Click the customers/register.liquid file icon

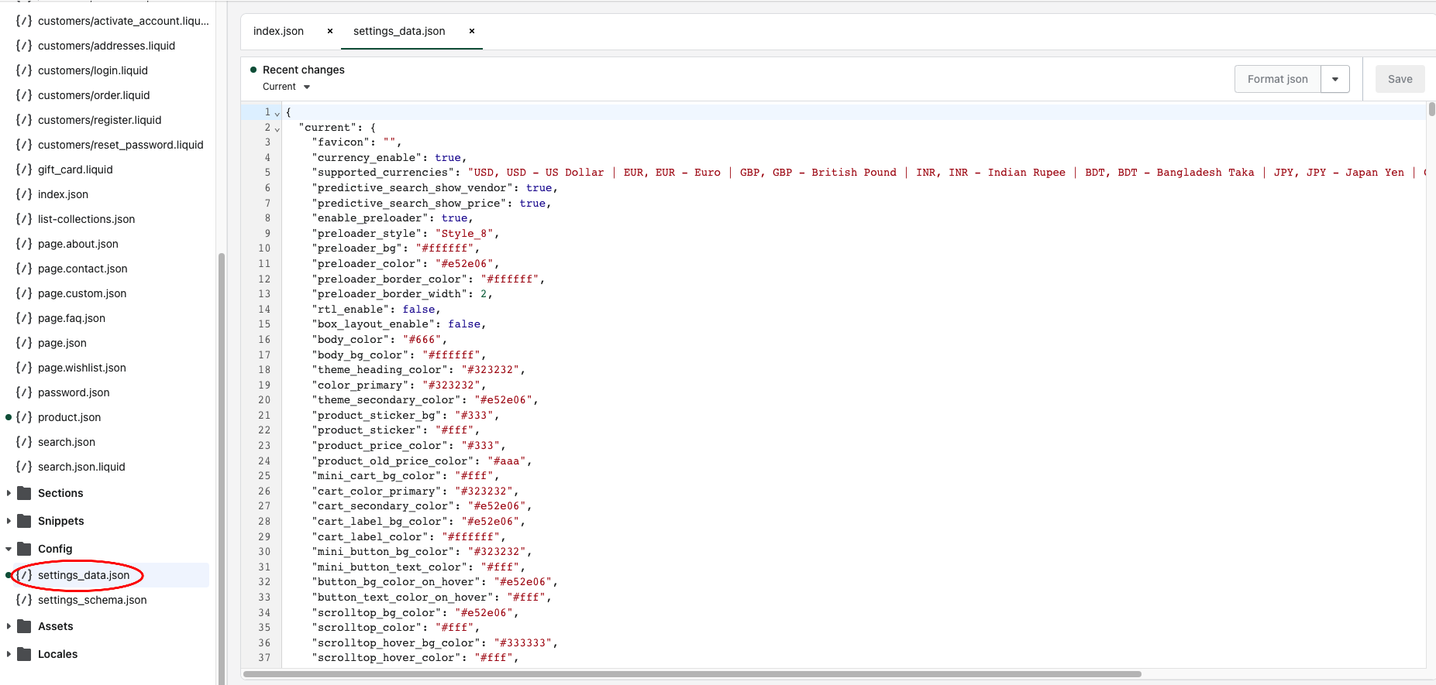pos(24,120)
